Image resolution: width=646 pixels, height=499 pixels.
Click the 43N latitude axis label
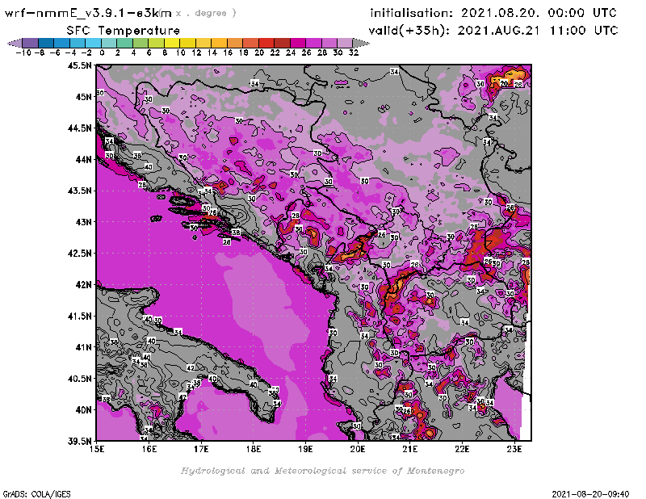(x=83, y=222)
